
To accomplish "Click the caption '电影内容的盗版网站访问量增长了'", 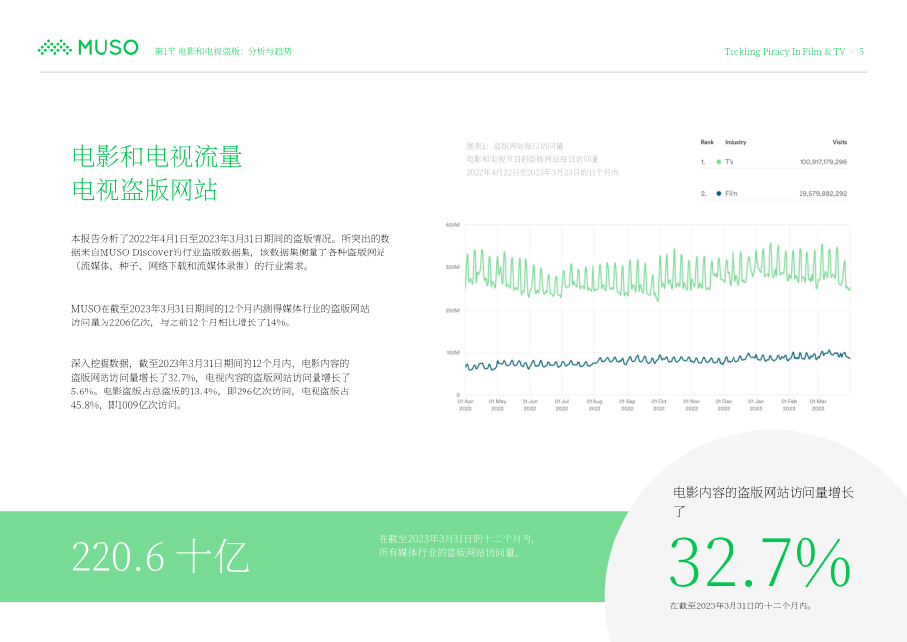I will click(x=763, y=501).
